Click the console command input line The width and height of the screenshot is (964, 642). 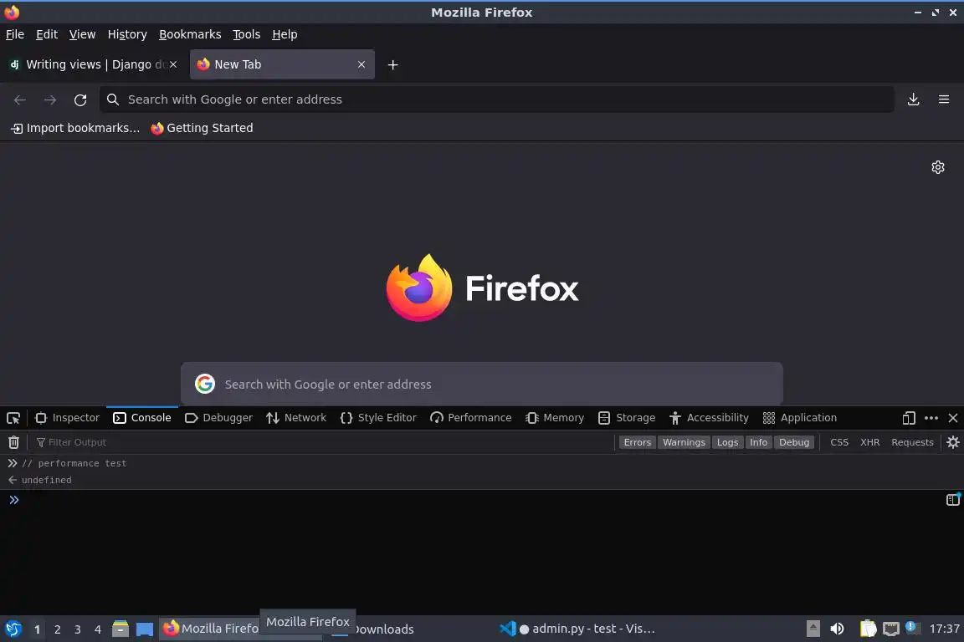[x=483, y=500]
